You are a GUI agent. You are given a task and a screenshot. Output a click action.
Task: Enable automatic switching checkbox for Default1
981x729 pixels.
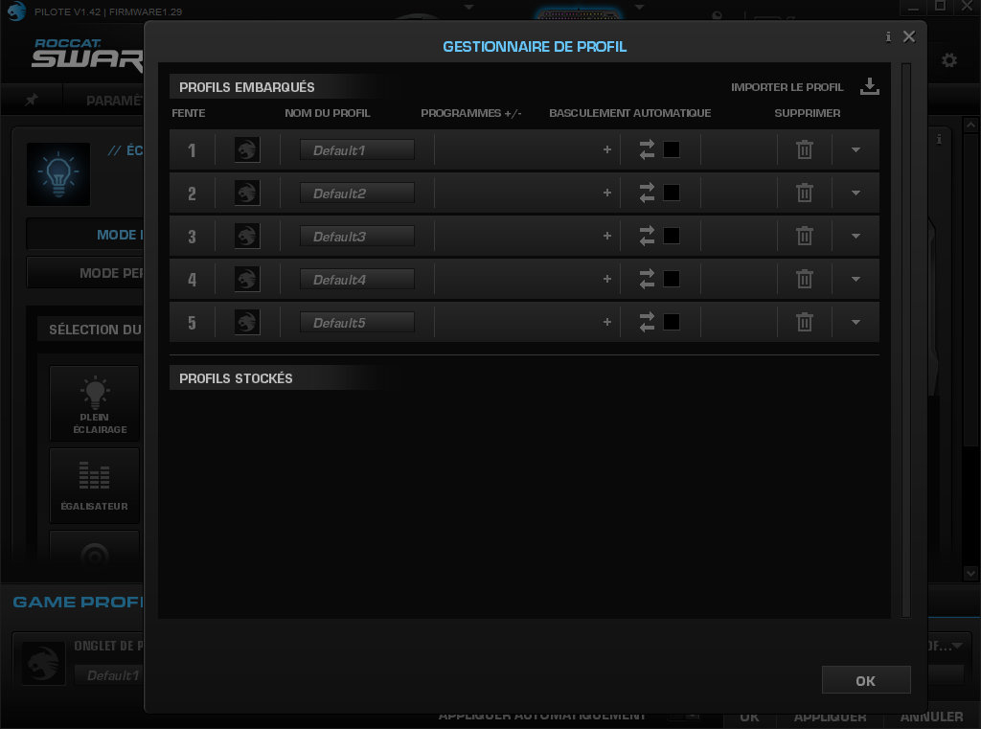point(672,149)
